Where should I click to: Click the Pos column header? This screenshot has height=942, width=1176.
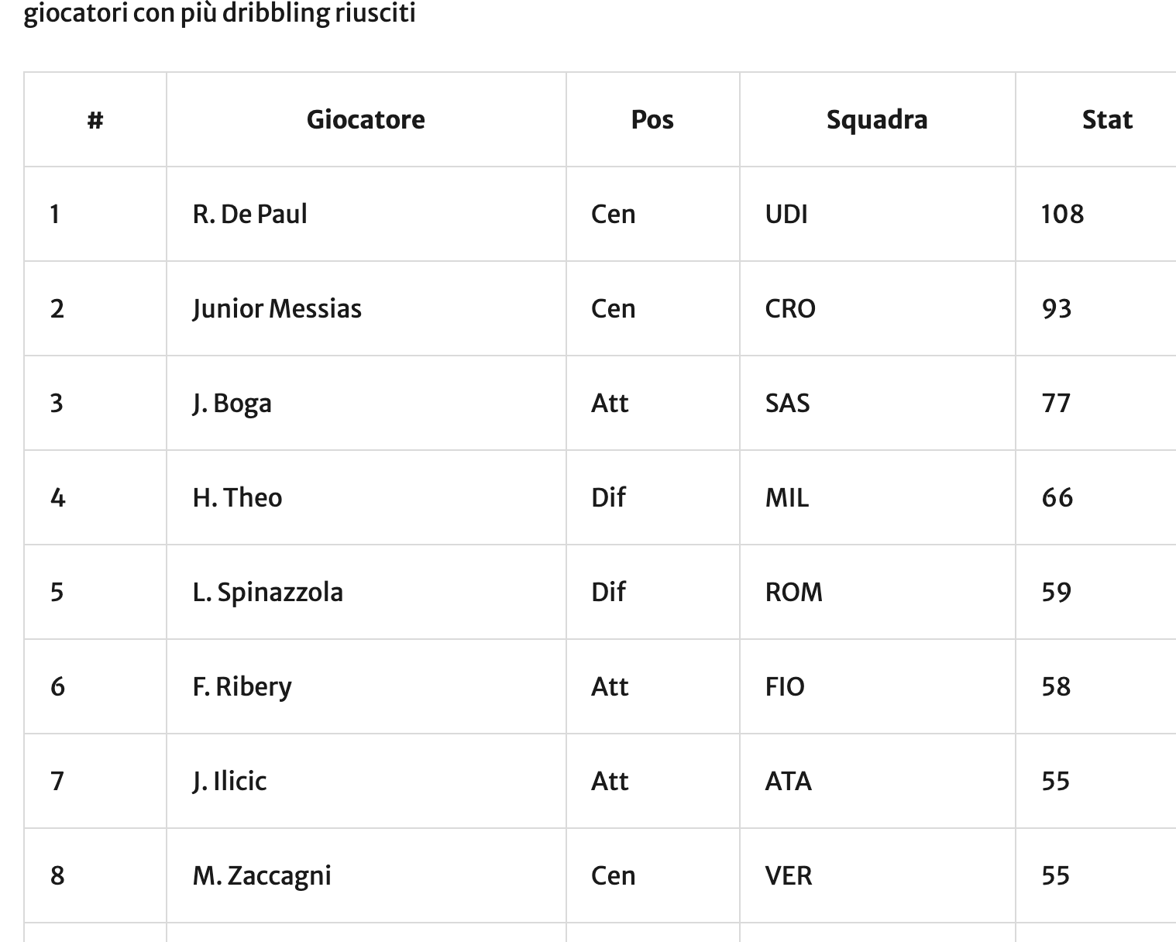tap(652, 119)
